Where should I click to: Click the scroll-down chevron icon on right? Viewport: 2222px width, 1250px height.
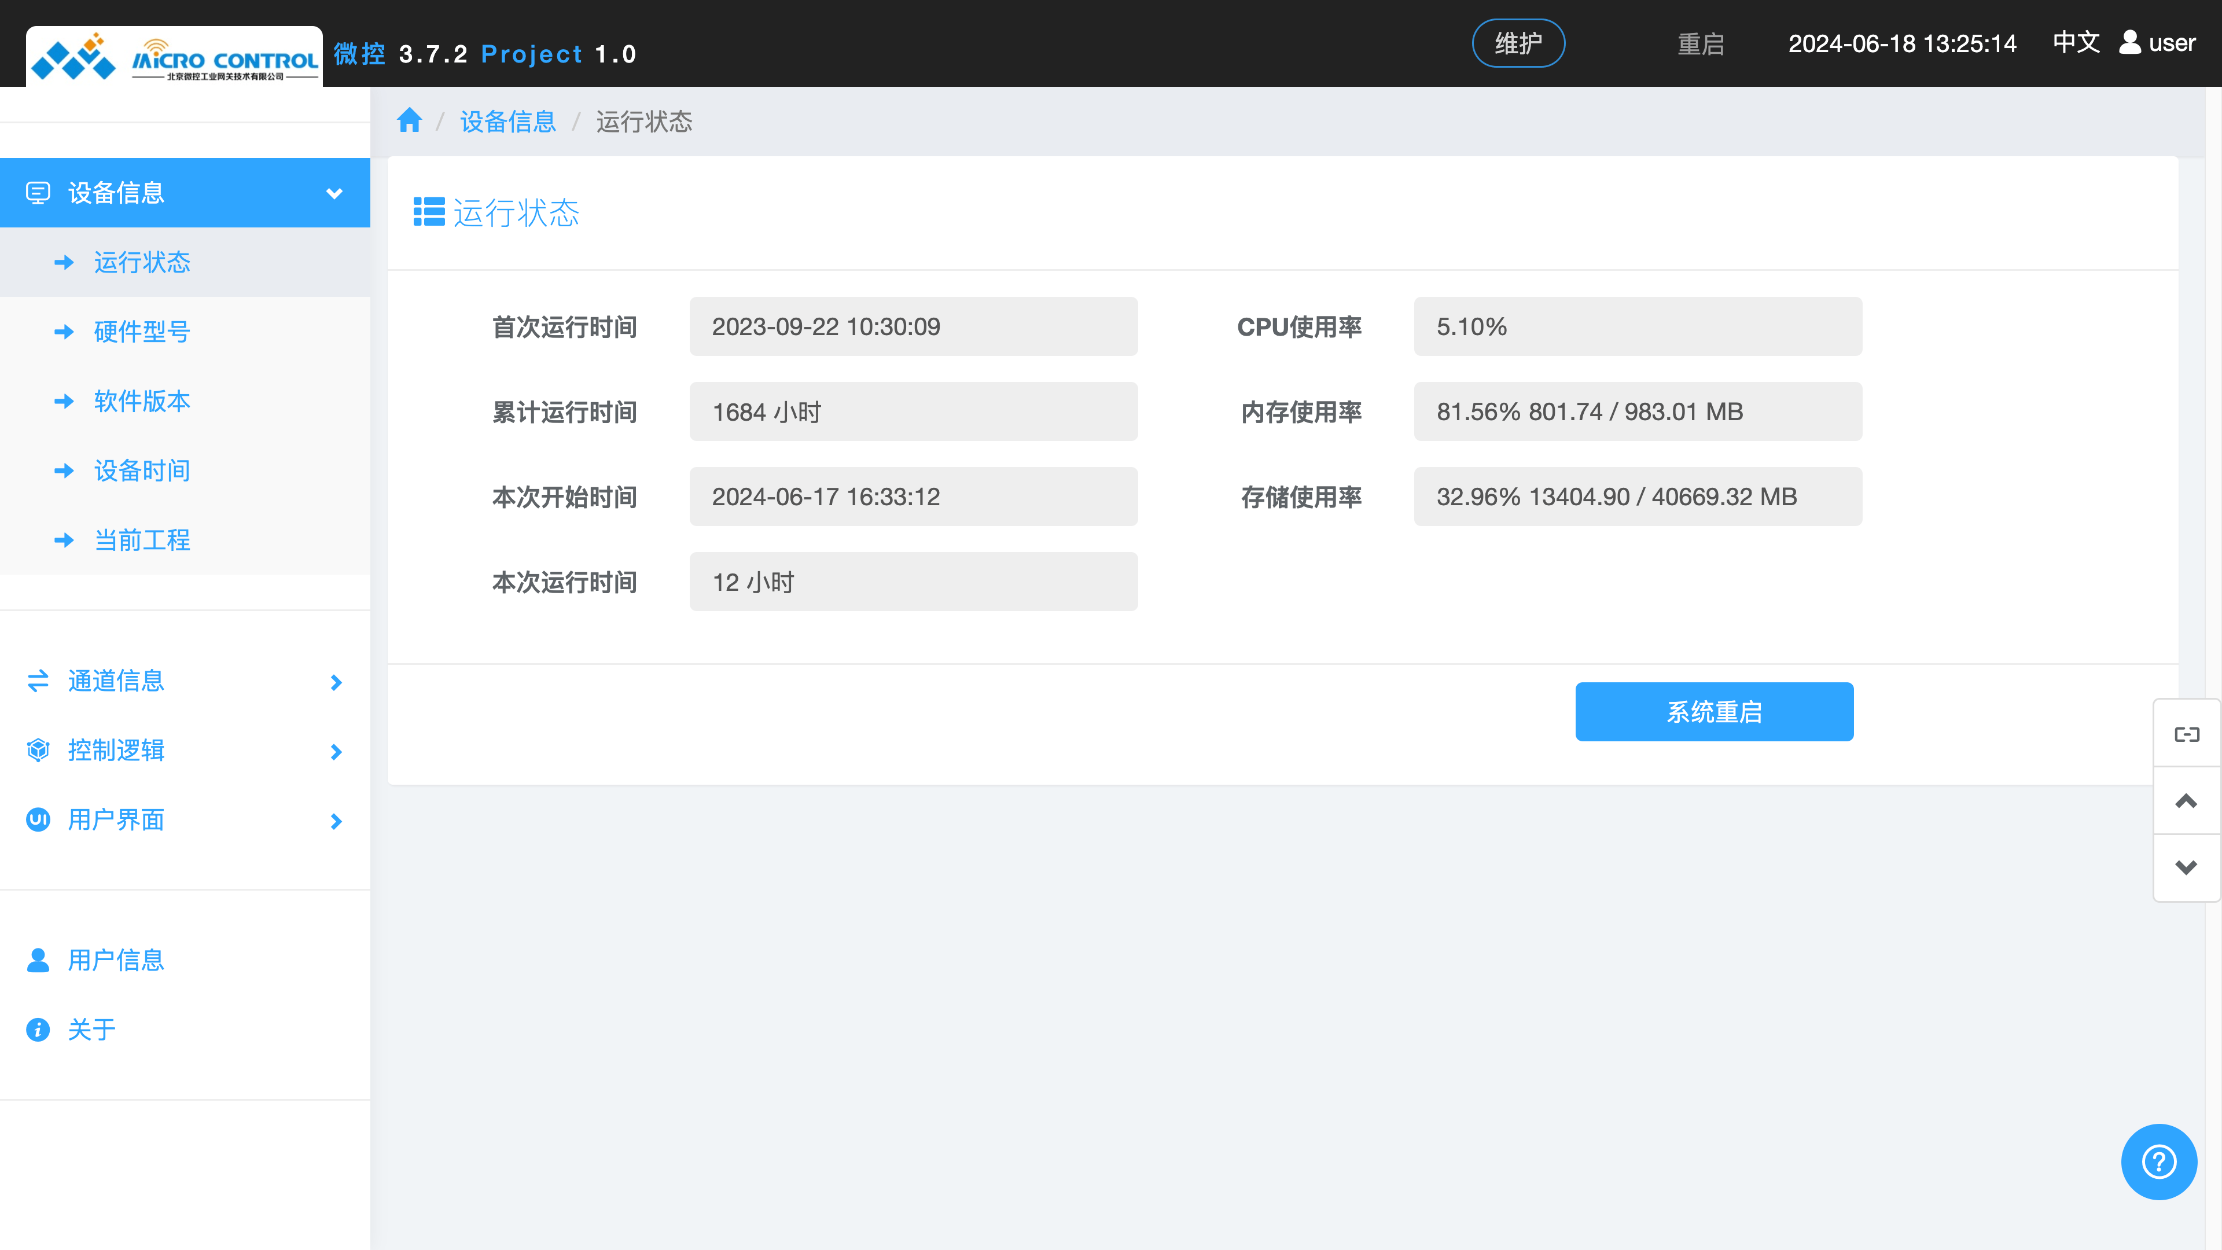point(2187,867)
